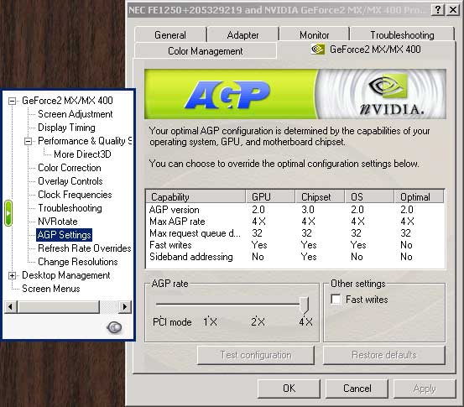Click the horizontal scrollbar thumb in tree panel

[x=59, y=306]
